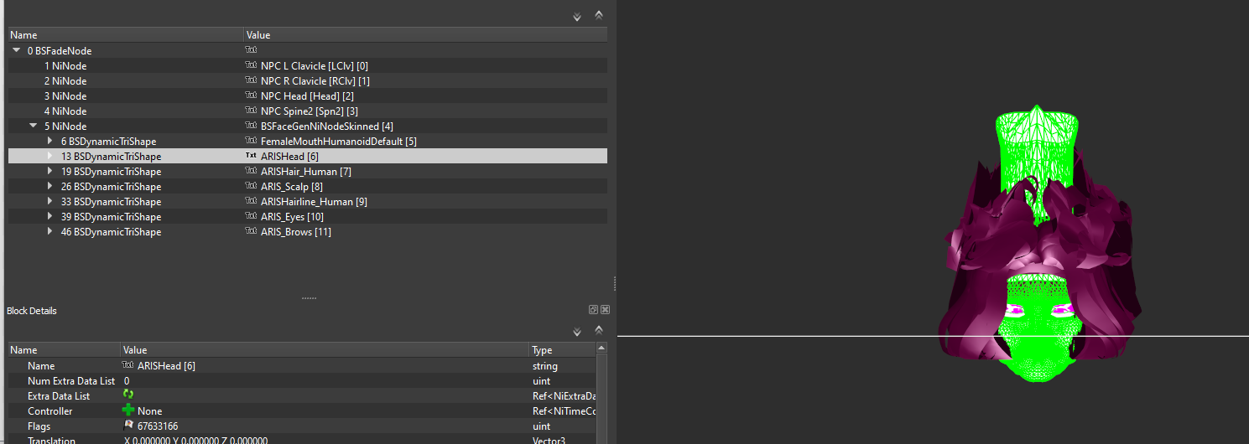Select the 3 NiNode tree row
Image resolution: width=1249 pixels, height=444 pixels.
pyautogui.click(x=308, y=96)
